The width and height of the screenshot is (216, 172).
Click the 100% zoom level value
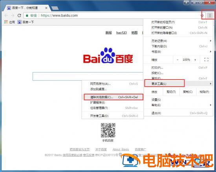click(x=186, y=60)
